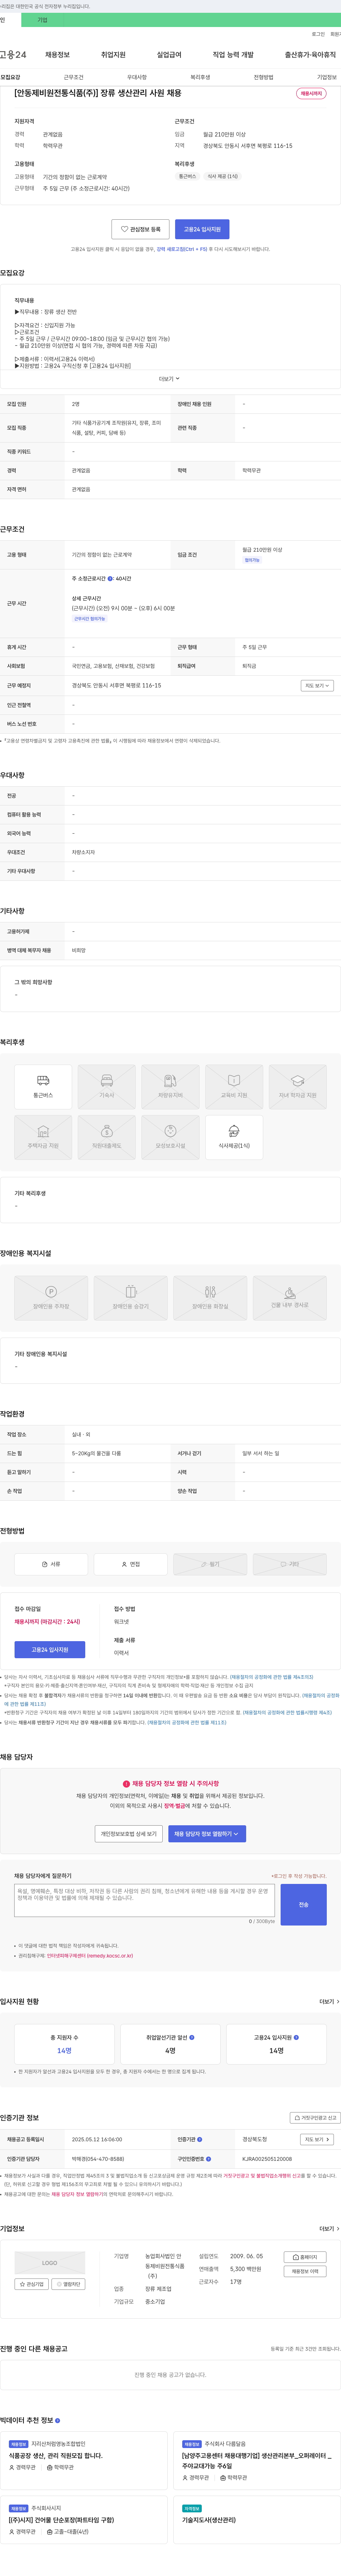Image resolution: width=341 pixels, height=2576 pixels.
Task: Click the 건물 내부 경사로 icon
Action: click(290, 1298)
